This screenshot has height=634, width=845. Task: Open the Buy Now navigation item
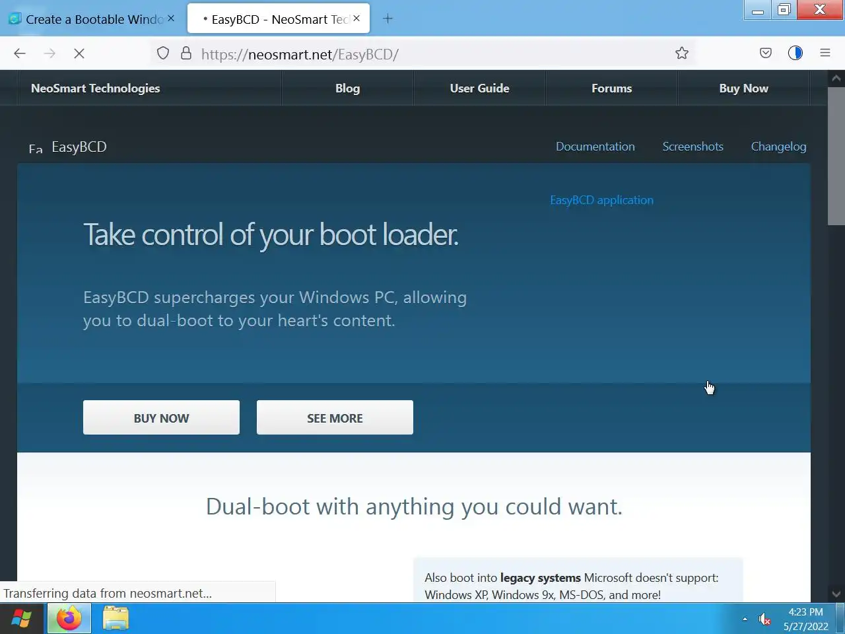[x=744, y=88]
